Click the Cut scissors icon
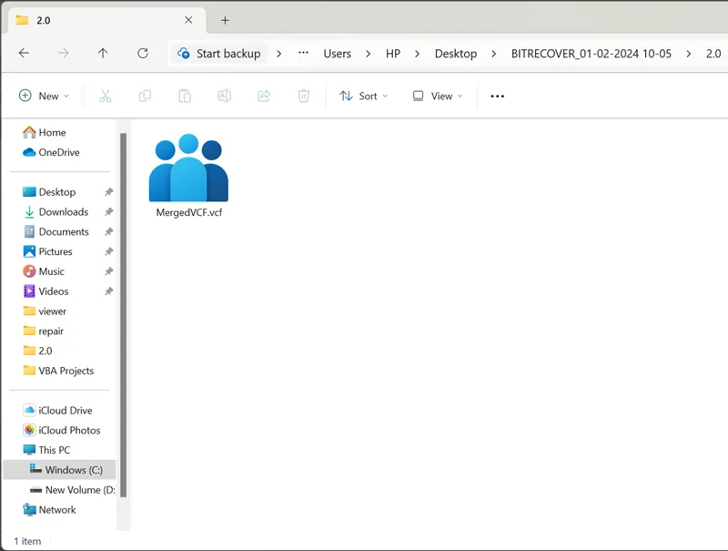Screen dimensions: 728x551 pyautogui.click(x=105, y=96)
